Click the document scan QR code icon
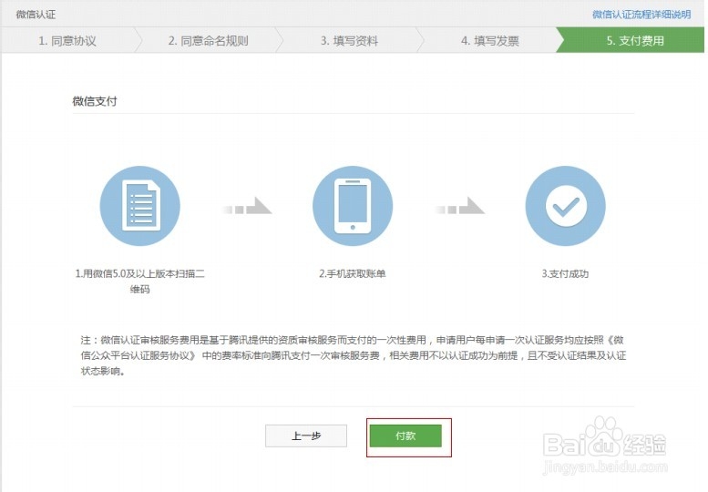The image size is (708, 492). coord(140,206)
